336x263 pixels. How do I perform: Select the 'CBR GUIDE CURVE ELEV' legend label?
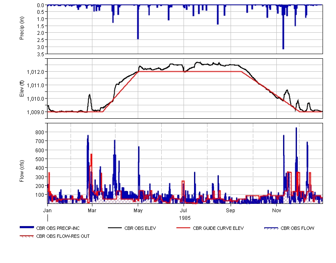(x=218, y=228)
